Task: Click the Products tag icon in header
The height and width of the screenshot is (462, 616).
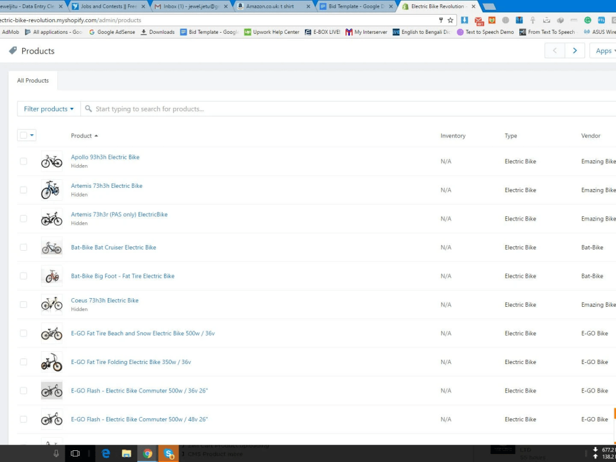Action: (13, 51)
